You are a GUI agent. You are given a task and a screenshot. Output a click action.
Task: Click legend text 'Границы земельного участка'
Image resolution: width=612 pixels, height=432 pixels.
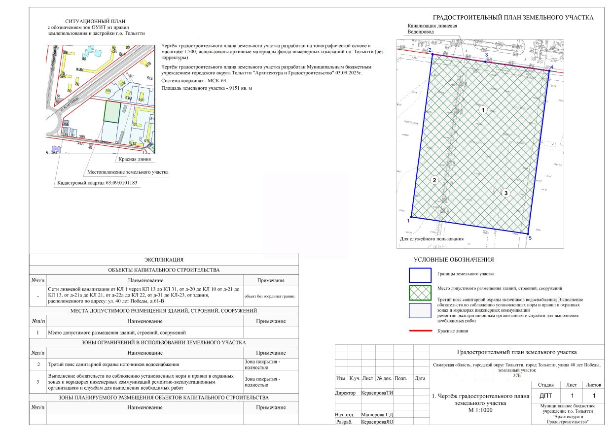click(466, 273)
